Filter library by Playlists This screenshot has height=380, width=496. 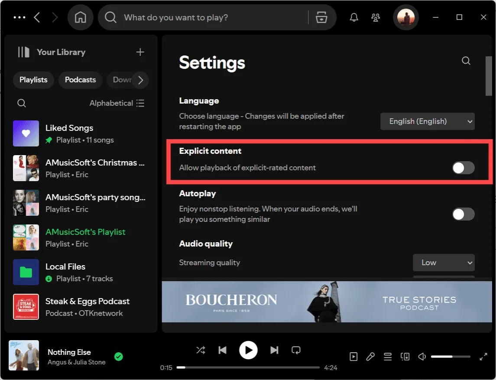33,80
